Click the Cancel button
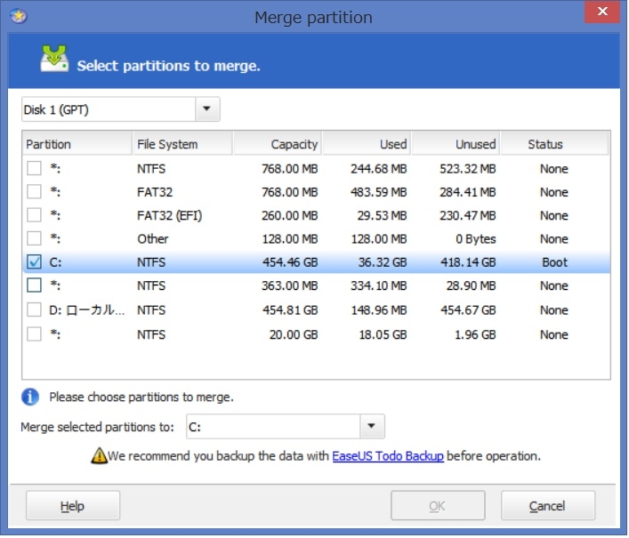This screenshot has width=629, height=538. click(x=547, y=506)
